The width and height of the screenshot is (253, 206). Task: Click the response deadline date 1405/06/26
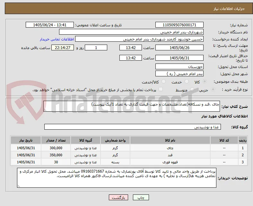coord(179,47)
